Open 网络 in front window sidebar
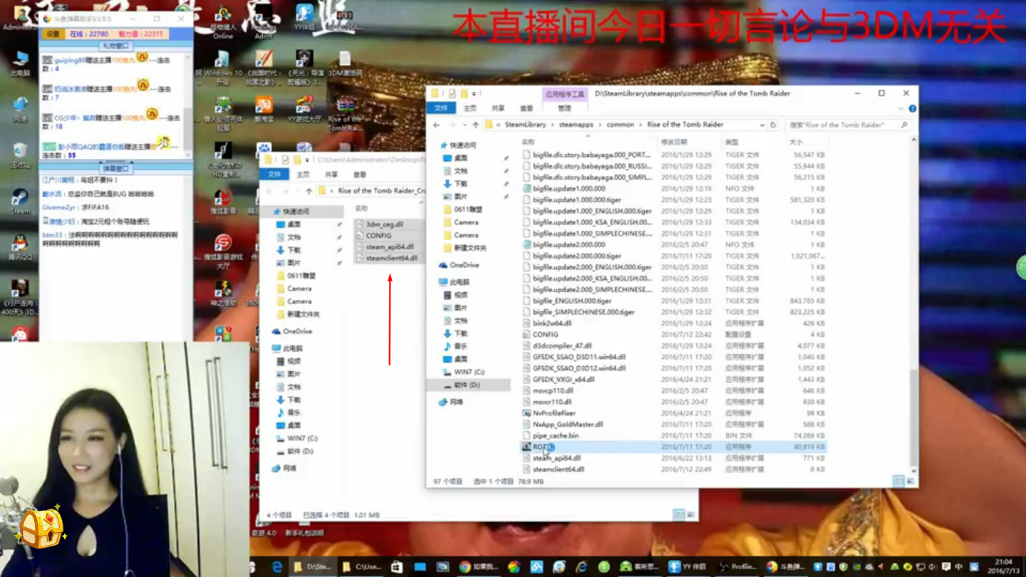Image resolution: width=1026 pixels, height=577 pixels. [x=452, y=402]
